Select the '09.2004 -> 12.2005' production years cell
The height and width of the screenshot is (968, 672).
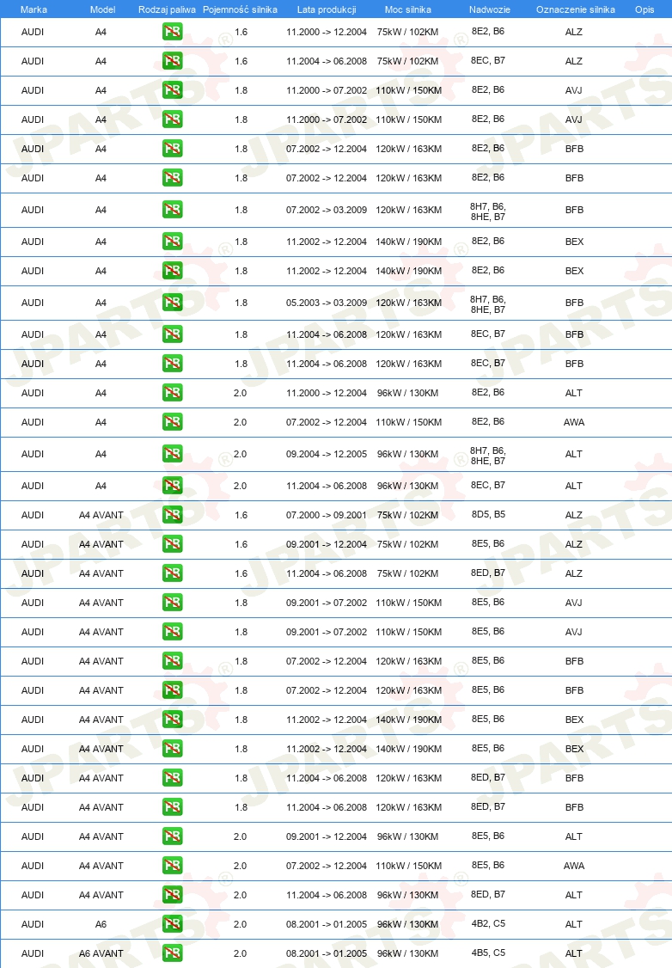[x=327, y=454]
